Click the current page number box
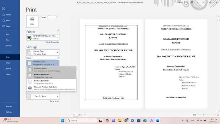The width and height of the screenshot is (220, 124). tap(76, 115)
